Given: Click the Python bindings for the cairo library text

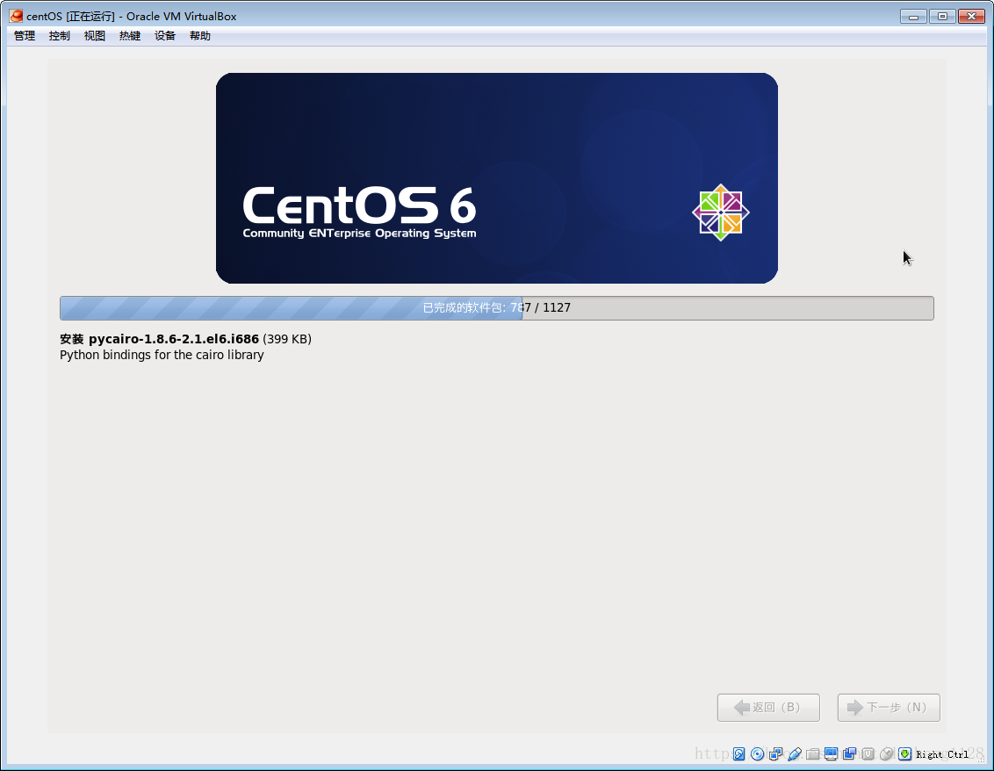Looking at the screenshot, I should click(162, 355).
